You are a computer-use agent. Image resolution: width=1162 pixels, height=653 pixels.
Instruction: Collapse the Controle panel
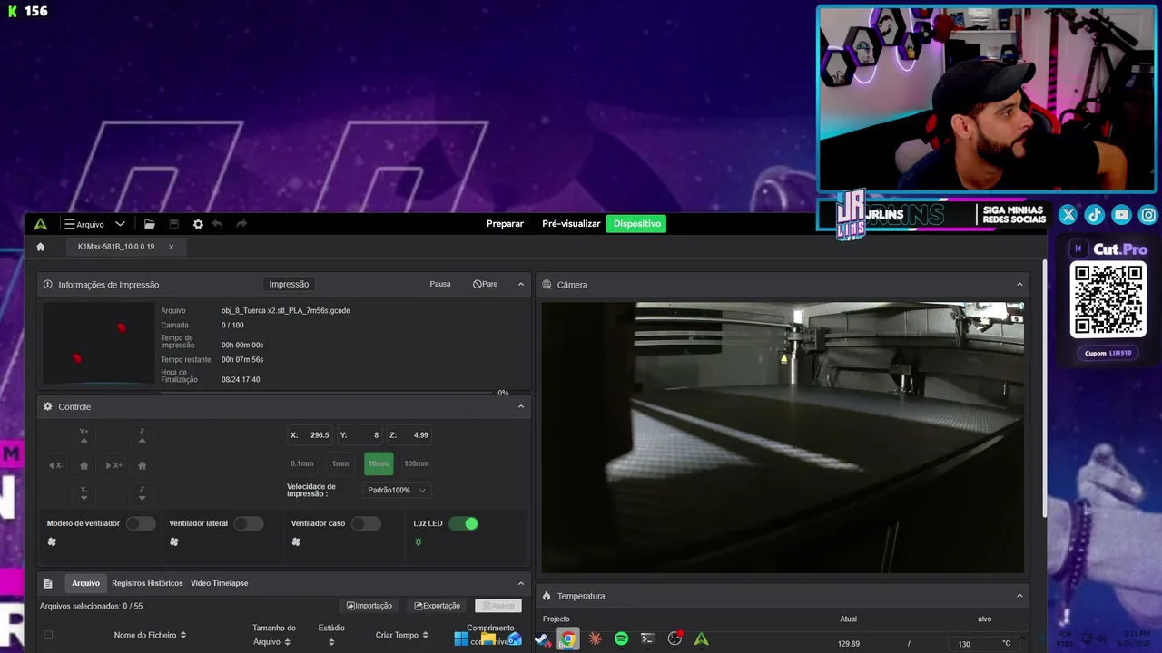coord(521,406)
